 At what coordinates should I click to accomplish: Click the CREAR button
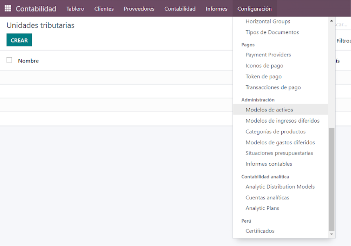[x=19, y=40]
